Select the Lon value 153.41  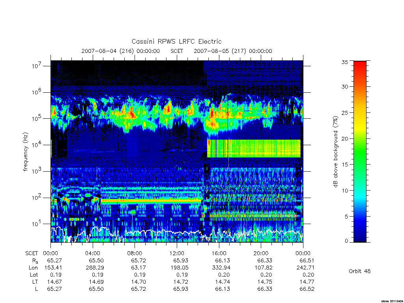pyautogui.click(x=53, y=267)
